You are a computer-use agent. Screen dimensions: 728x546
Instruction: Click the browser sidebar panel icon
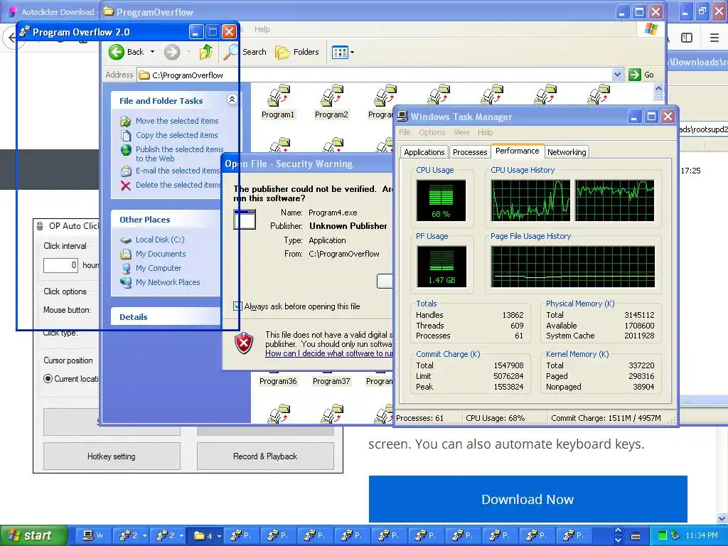coord(687,38)
